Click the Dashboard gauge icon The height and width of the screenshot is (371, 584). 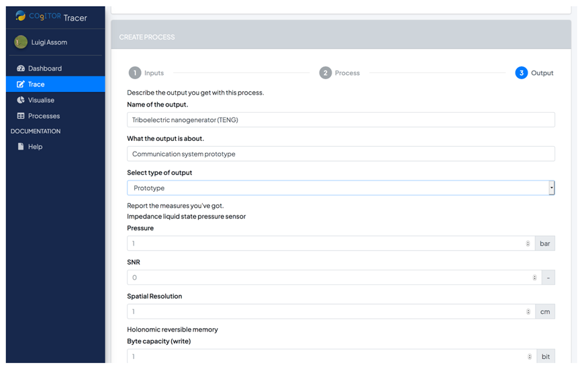[x=21, y=68]
